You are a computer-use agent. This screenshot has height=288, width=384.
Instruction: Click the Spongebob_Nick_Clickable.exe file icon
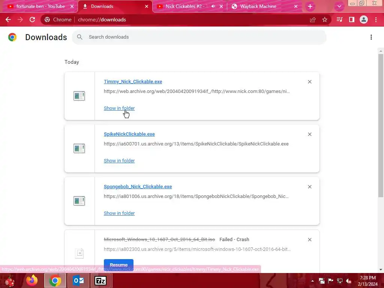pos(79,201)
